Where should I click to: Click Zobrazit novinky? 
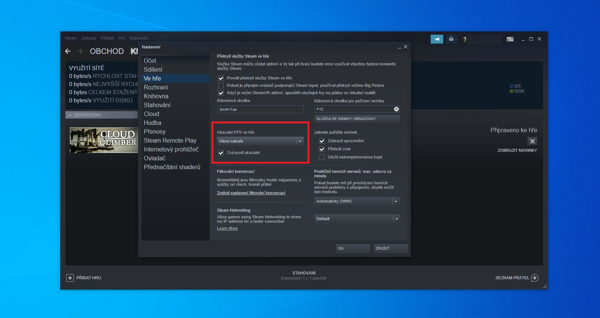click(x=517, y=150)
